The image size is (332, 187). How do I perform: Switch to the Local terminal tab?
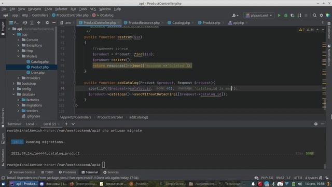[x=30, y=124]
